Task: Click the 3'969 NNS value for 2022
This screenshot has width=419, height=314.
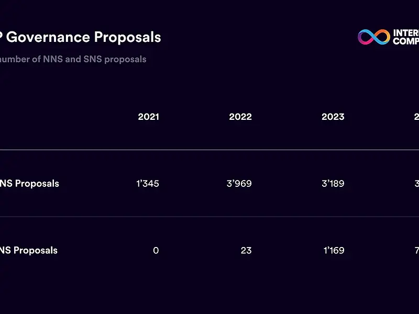Action: click(240, 184)
